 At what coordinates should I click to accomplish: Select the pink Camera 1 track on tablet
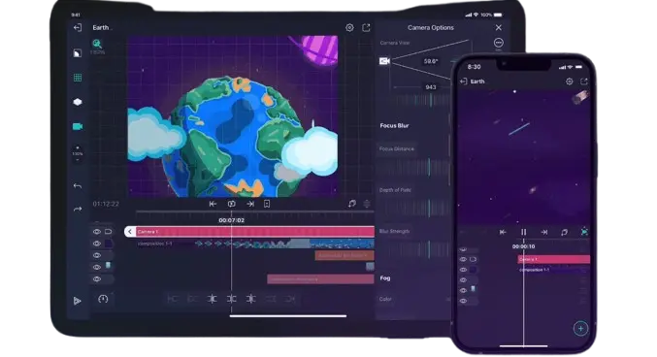pyautogui.click(x=255, y=232)
